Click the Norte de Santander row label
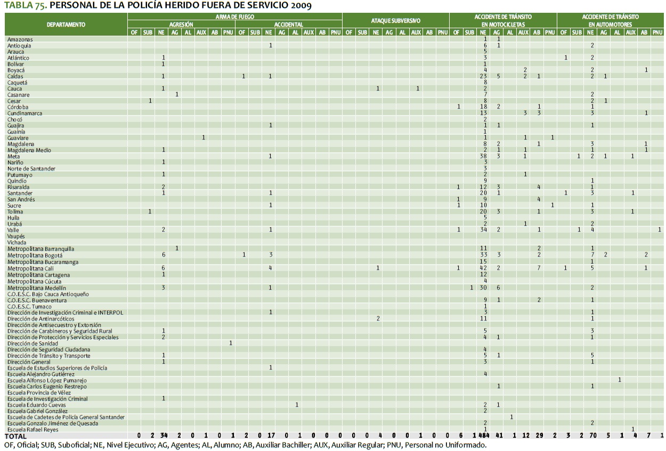 (31, 169)
